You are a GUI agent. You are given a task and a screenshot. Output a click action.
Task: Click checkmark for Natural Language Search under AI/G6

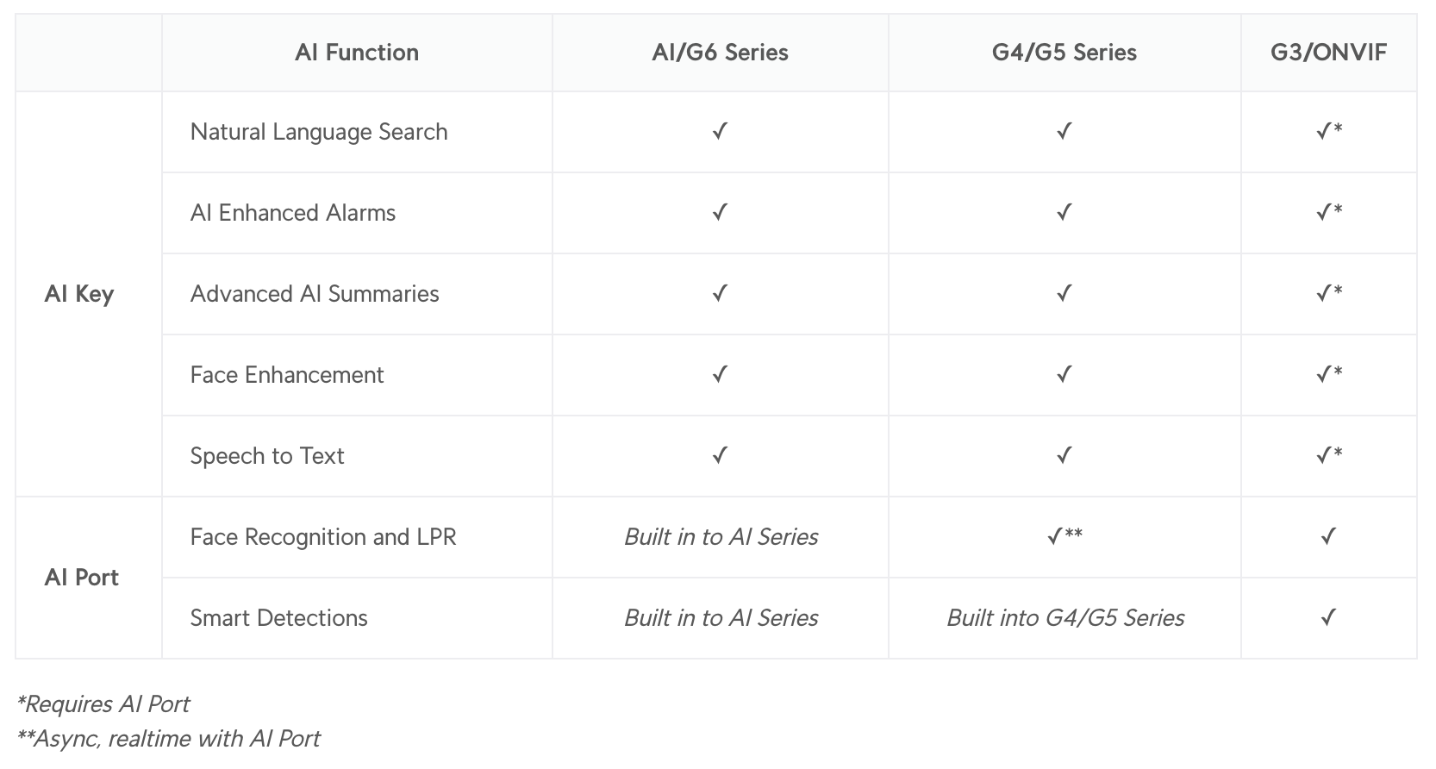(720, 131)
